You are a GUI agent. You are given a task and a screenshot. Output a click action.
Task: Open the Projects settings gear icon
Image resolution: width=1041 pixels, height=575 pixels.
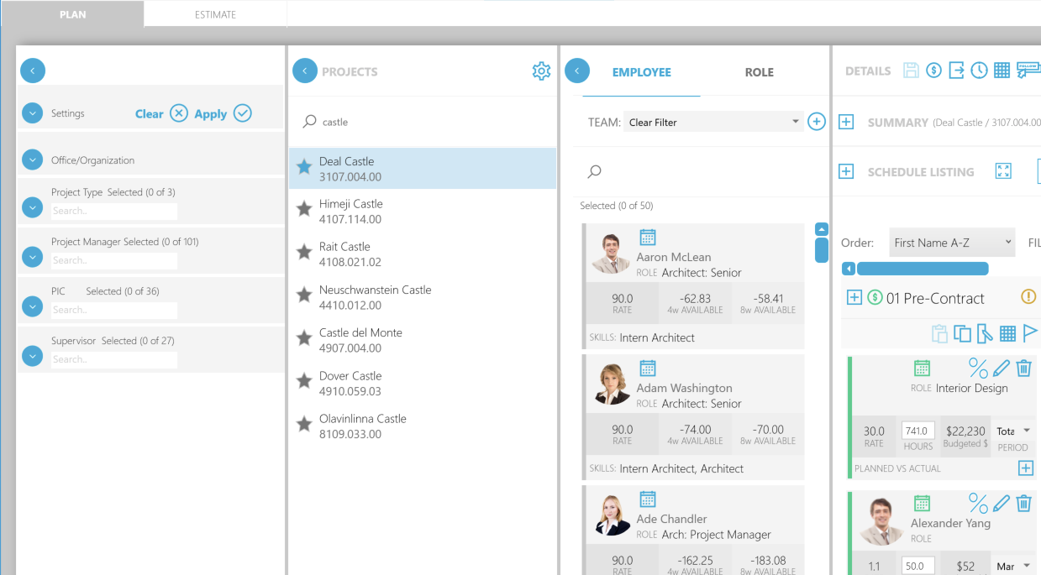point(541,71)
